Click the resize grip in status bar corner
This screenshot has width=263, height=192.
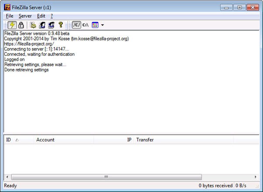click(257, 187)
